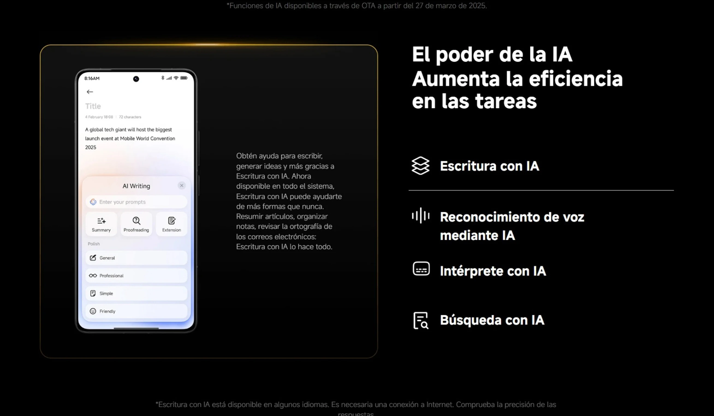The width and height of the screenshot is (714, 416).
Task: Close the AI Writing panel
Action: [182, 185]
